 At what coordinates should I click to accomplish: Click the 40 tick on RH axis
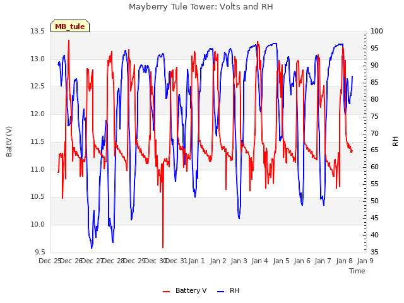(x=374, y=235)
